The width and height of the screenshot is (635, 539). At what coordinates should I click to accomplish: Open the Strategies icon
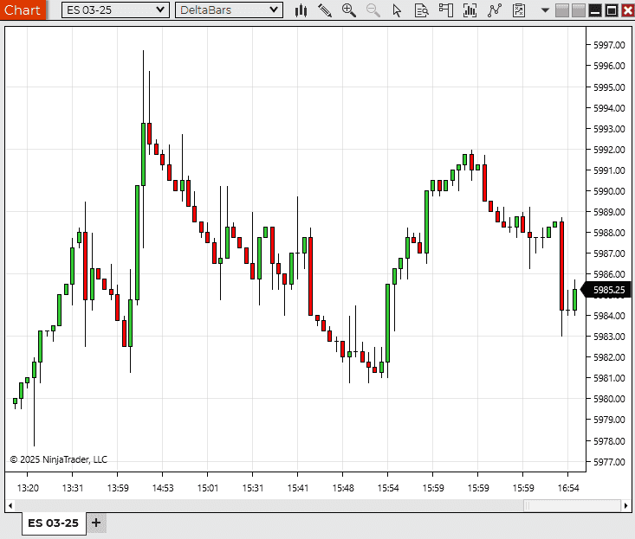coord(495,10)
